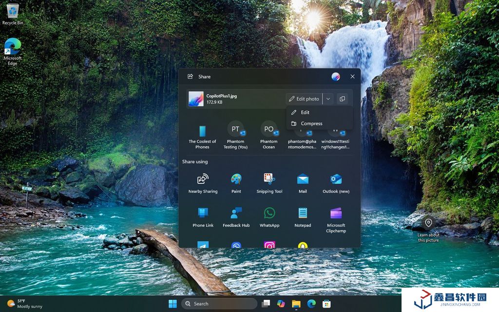Share the photo via Nearby Sharing

pyautogui.click(x=203, y=183)
